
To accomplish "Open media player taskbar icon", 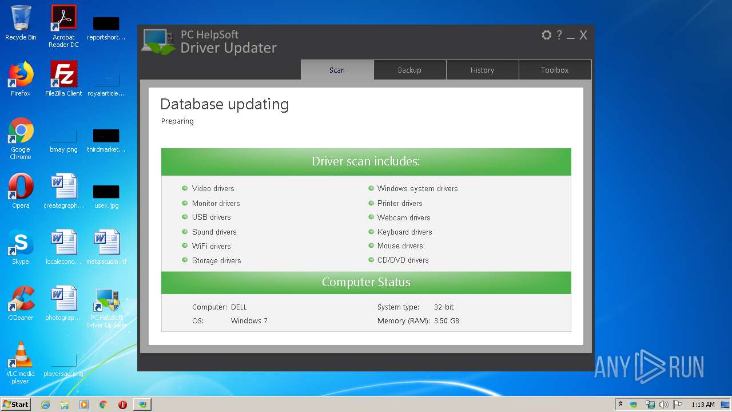I will (84, 405).
